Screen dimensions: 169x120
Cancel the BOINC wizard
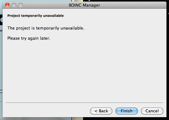tap(152, 111)
